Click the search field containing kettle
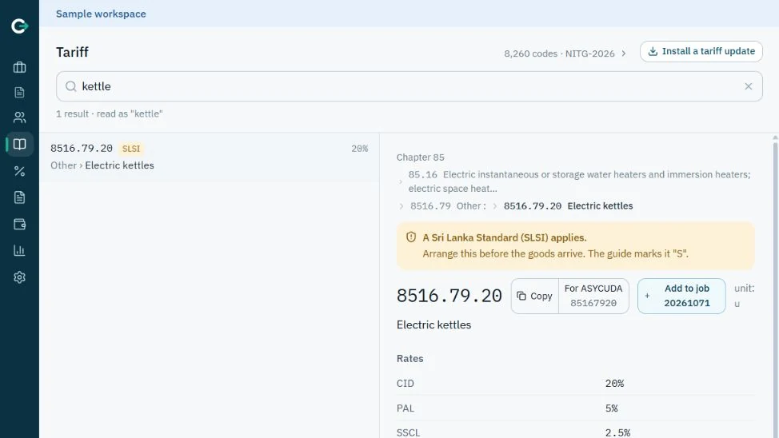The width and height of the screenshot is (779, 438). 409,86
